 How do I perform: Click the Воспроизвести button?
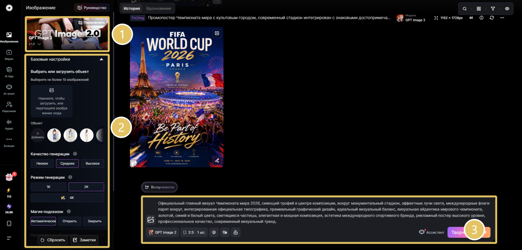coord(159,187)
